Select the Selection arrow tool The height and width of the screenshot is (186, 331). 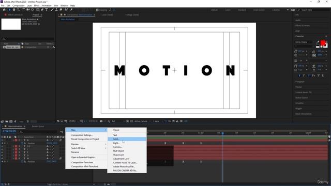[x=9, y=10]
